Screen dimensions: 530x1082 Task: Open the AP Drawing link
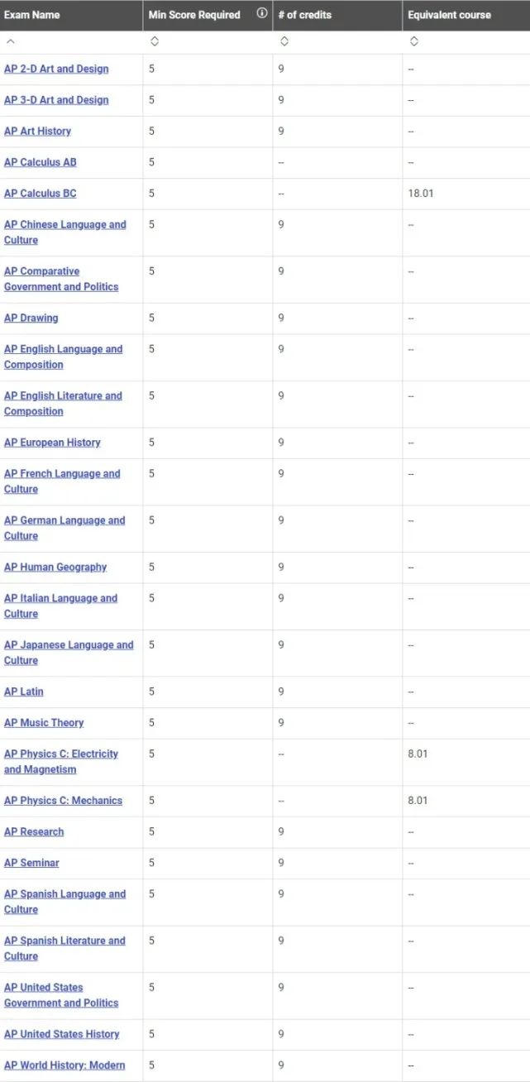click(31, 318)
